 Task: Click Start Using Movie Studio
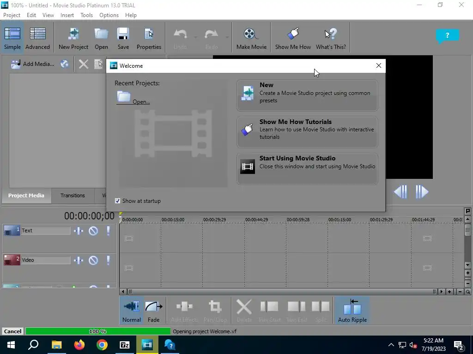coord(307,168)
